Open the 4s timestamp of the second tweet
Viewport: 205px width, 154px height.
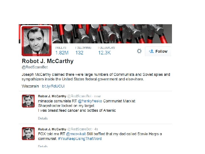click(96, 129)
